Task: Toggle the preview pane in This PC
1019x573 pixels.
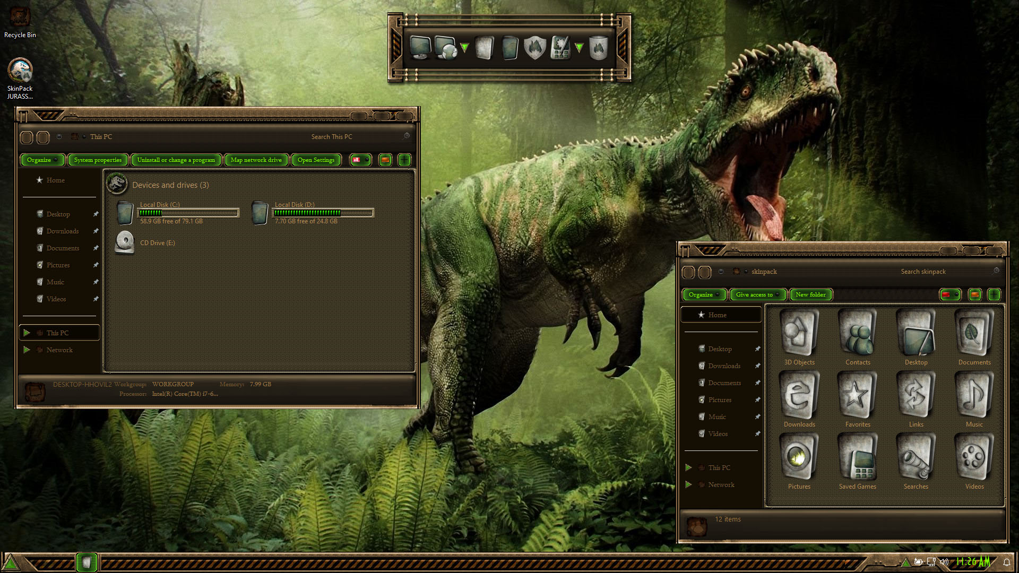Action: (x=385, y=160)
